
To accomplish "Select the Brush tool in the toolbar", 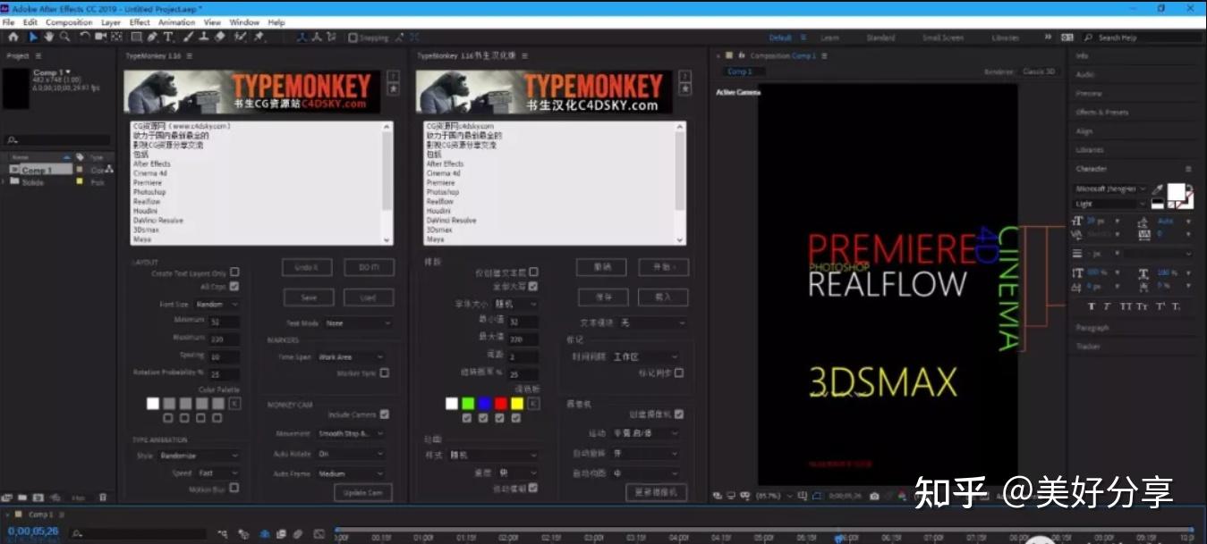I will (187, 37).
